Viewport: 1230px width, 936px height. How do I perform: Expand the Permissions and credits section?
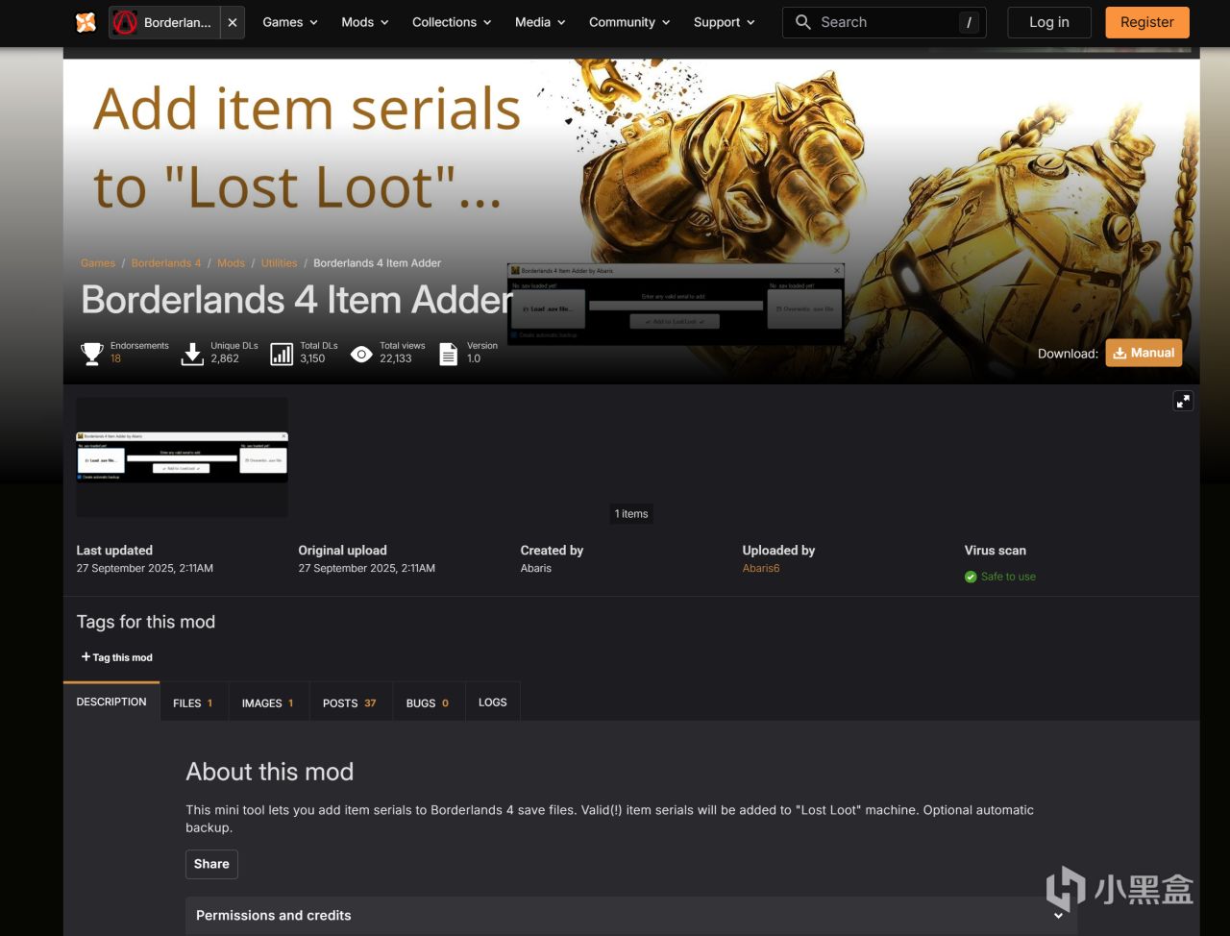(x=631, y=916)
